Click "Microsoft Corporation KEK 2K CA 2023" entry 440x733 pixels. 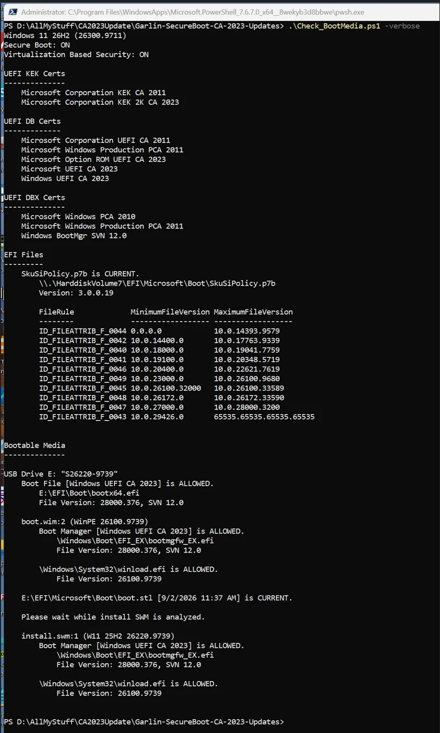pos(100,102)
